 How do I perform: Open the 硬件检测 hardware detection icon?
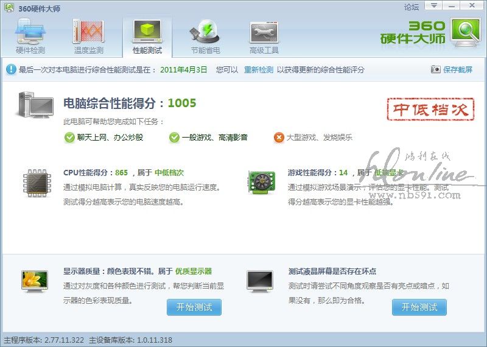pos(30,32)
